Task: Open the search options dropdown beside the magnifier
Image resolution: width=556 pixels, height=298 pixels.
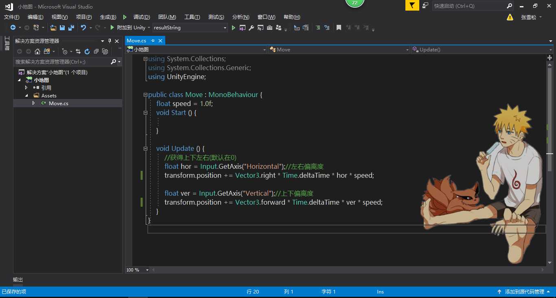Action: 119,62
